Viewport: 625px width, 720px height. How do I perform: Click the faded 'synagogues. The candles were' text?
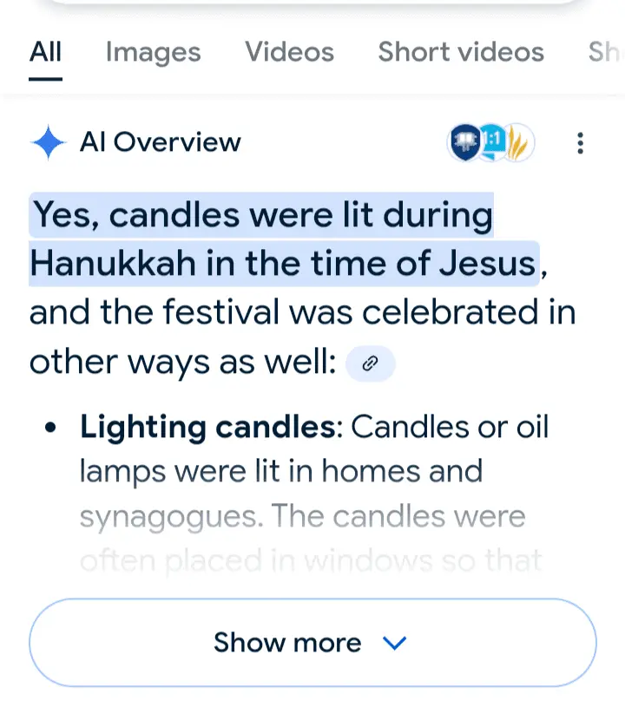302,517
